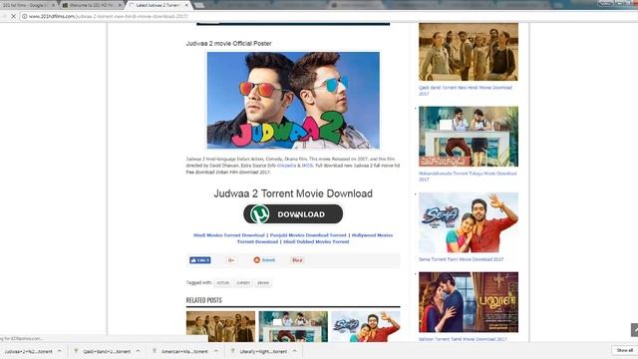Expand options for Judwaa+2 download item
This screenshot has width=638, height=359.
[x=60, y=351]
